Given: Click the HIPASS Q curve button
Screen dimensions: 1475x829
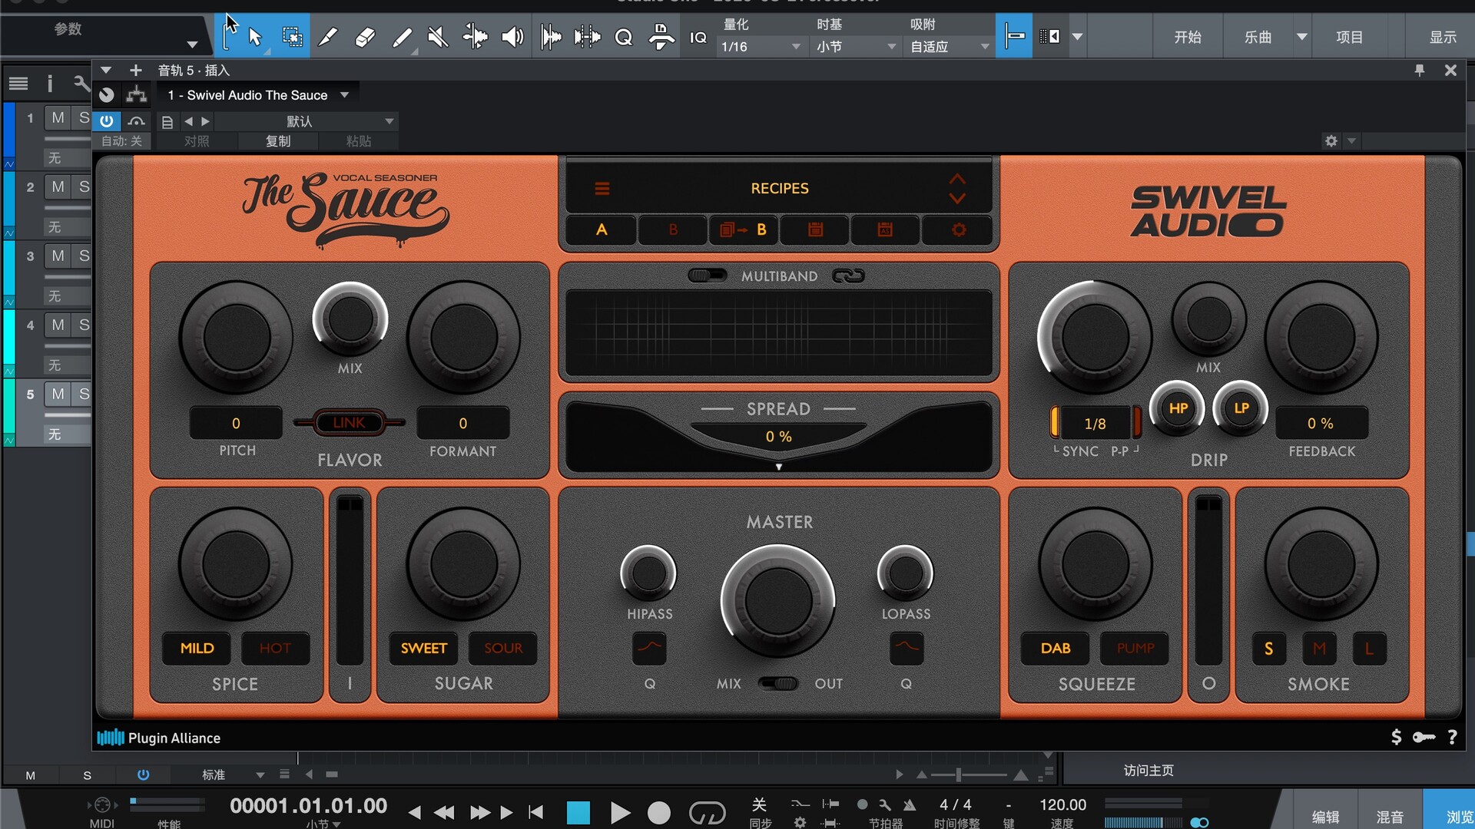Looking at the screenshot, I should [x=649, y=647].
